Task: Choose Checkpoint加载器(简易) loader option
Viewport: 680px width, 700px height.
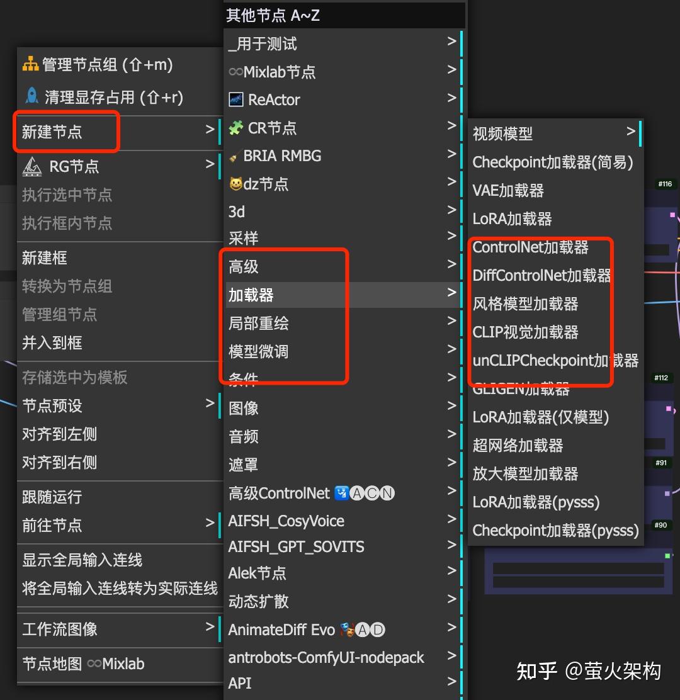Action: [x=551, y=162]
